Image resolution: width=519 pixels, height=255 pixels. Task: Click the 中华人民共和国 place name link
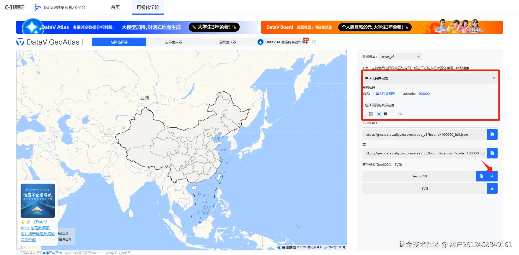click(384, 94)
